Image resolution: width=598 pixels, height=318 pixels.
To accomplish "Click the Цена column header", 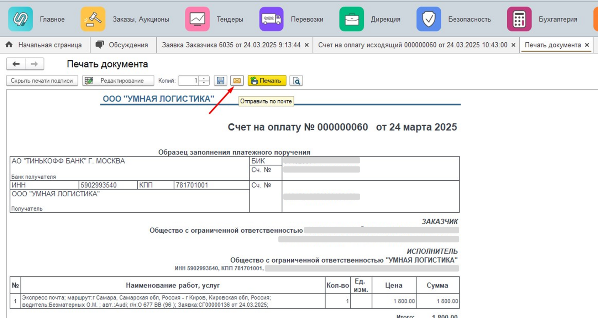I will (x=394, y=285).
